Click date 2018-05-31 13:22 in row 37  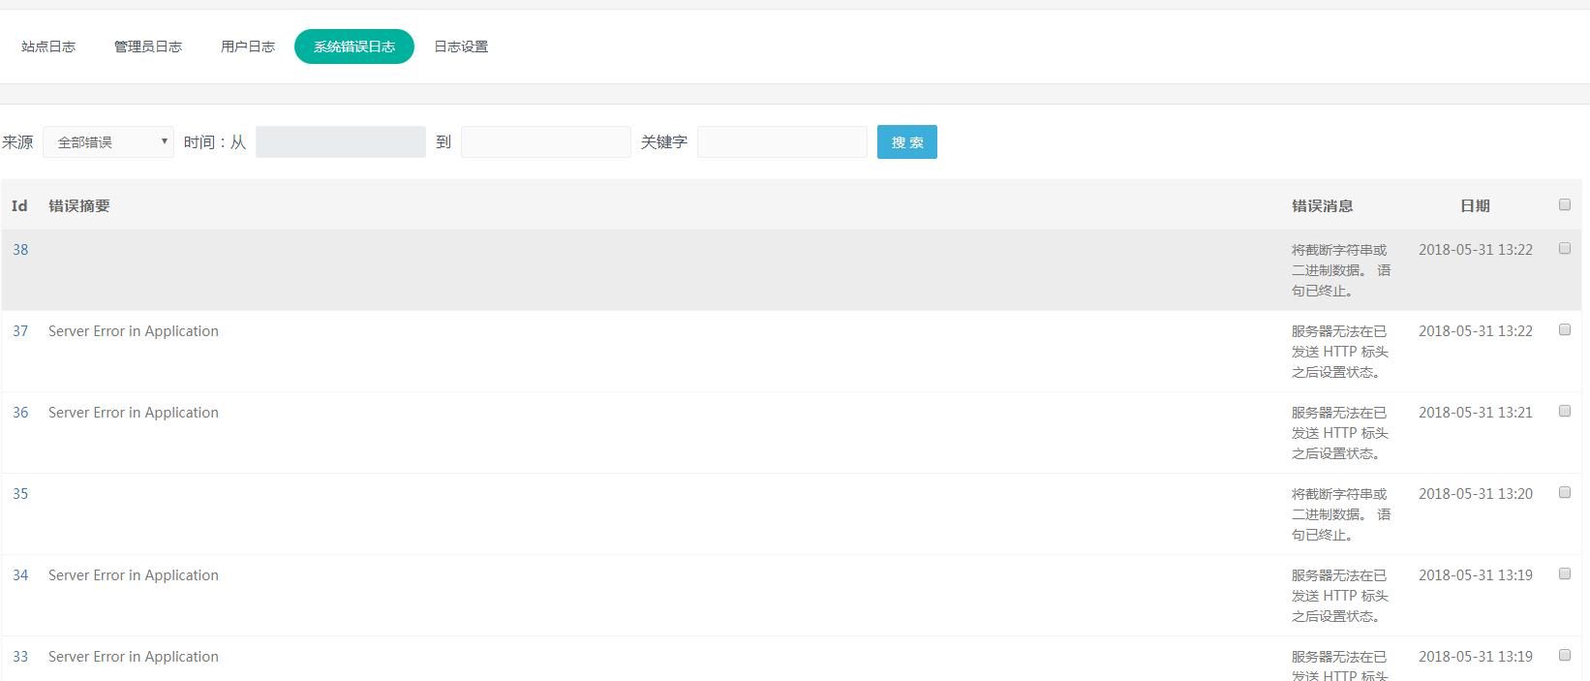pyautogui.click(x=1476, y=331)
